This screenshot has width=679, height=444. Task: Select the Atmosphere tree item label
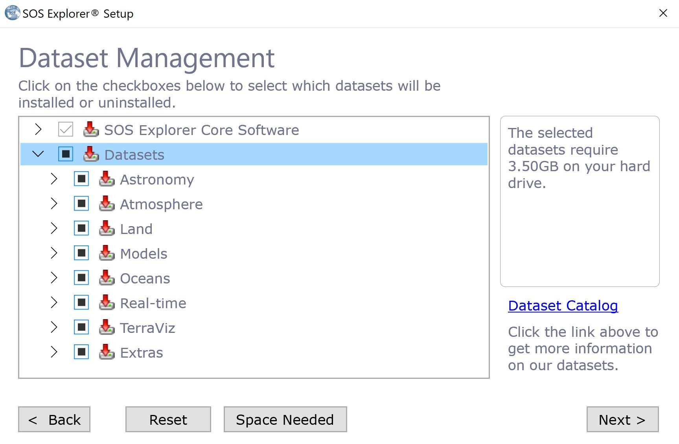(x=161, y=205)
